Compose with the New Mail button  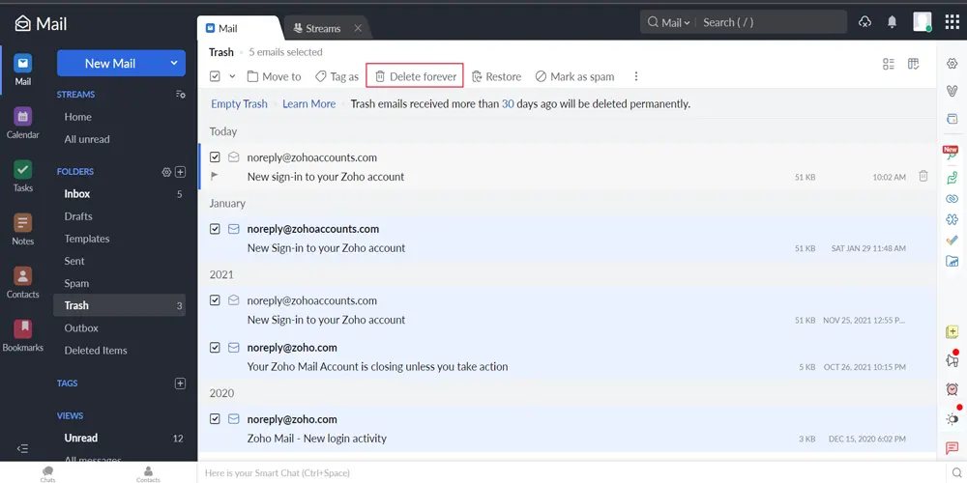[110, 63]
